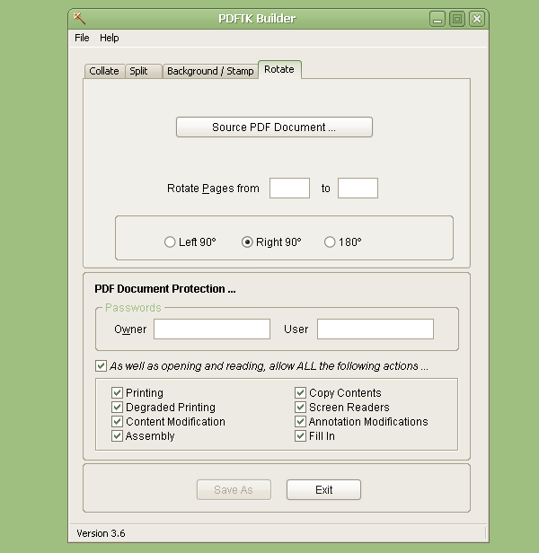Click the Version 3.6 status bar text
The image size is (539, 553).
101,533
